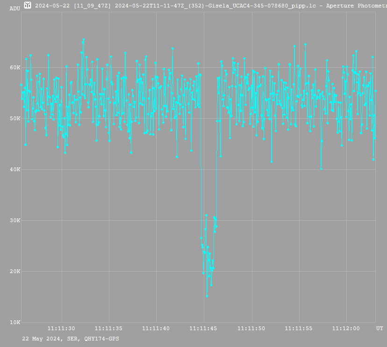Click the 11:11:40 time axis label
Image resolution: width=387 pixels, height=347 pixels.
coord(156,328)
